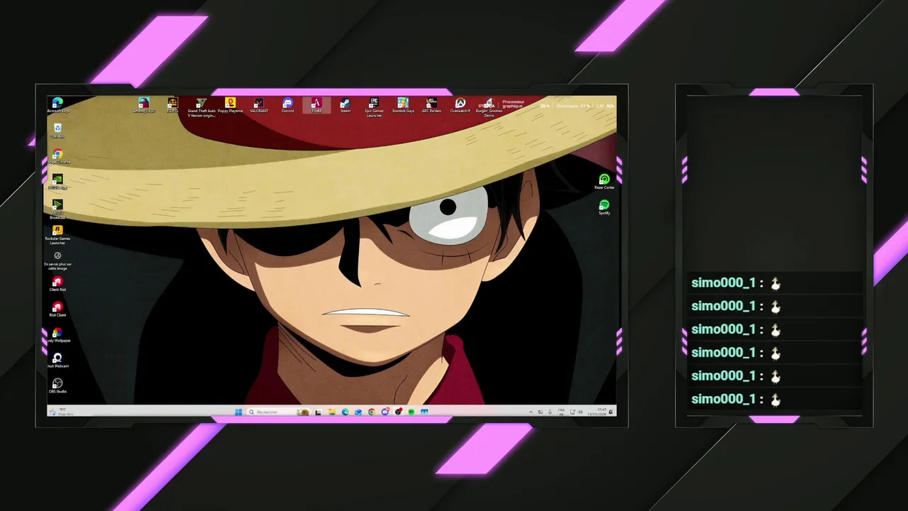The width and height of the screenshot is (908, 511).
Task: Launch Spotify from the desktop icon
Action: tap(604, 207)
